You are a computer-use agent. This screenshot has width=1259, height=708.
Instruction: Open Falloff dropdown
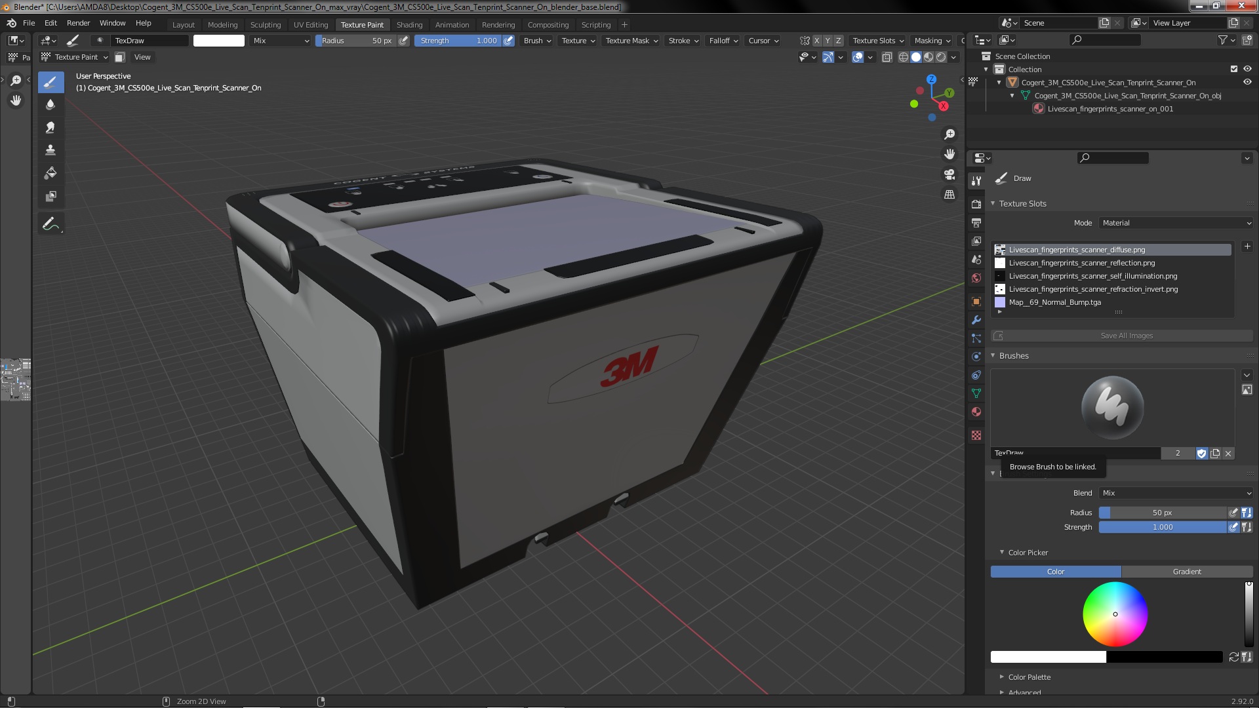[723, 41]
